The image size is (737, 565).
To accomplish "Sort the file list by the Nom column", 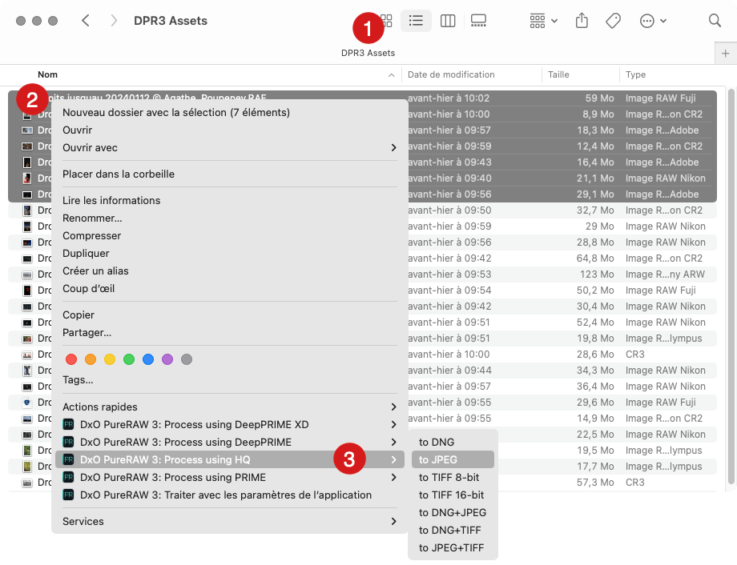I will tap(47, 74).
